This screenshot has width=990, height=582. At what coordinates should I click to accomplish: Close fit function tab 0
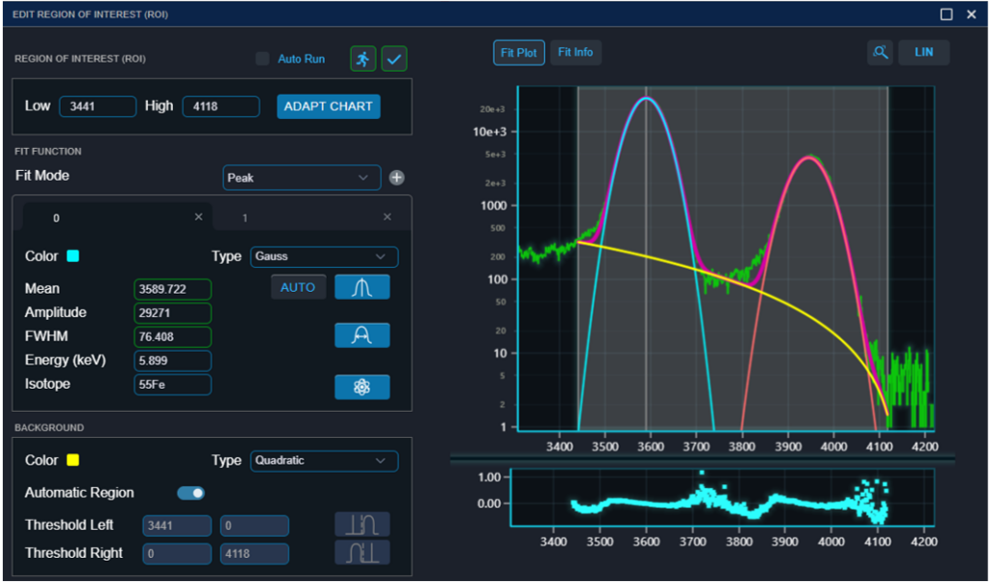point(198,217)
